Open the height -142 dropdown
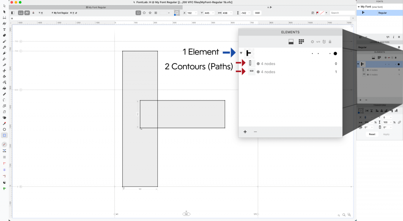 pos(249,13)
